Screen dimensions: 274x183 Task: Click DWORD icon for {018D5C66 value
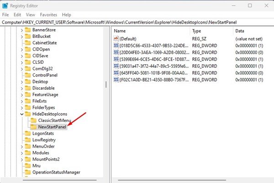pos(116,46)
